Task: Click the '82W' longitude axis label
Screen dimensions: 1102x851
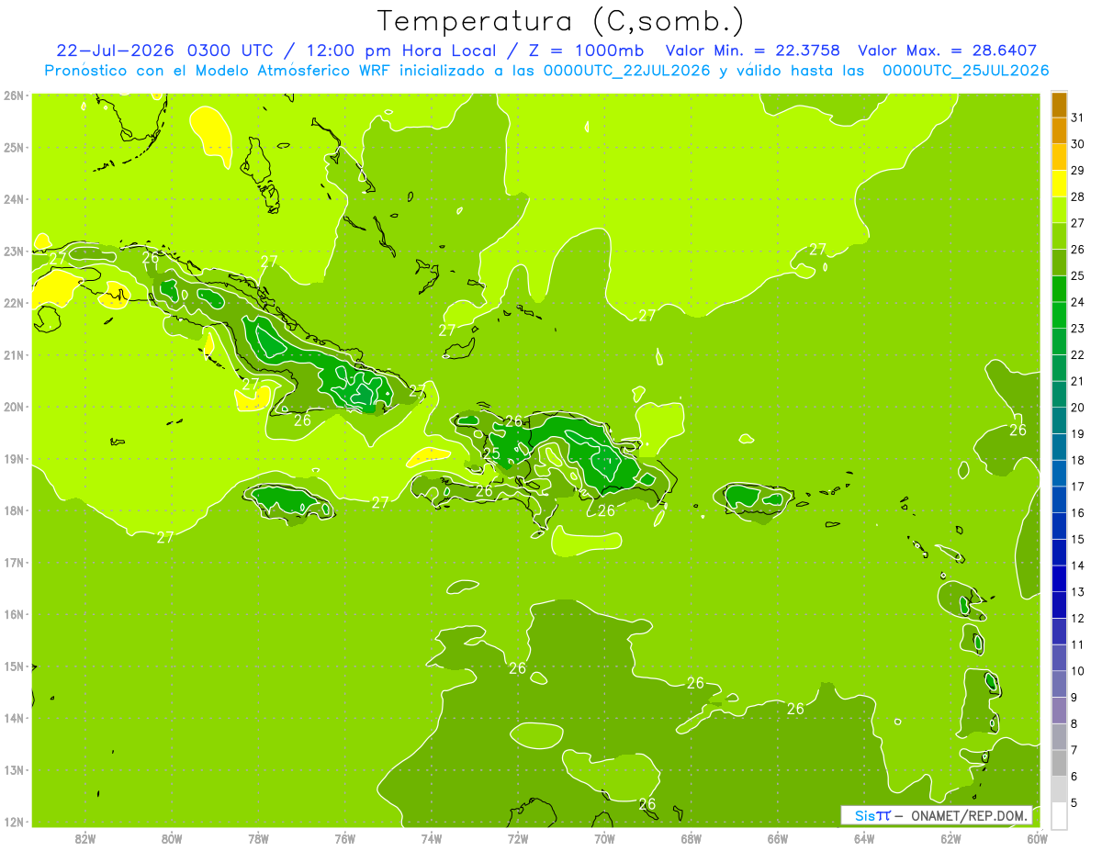Action: 85,838
